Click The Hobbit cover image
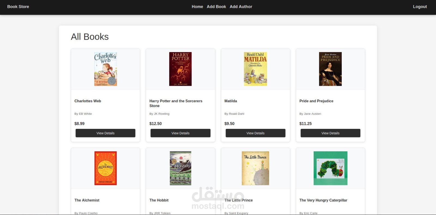Viewport: 436px width, 215px height. point(180,168)
